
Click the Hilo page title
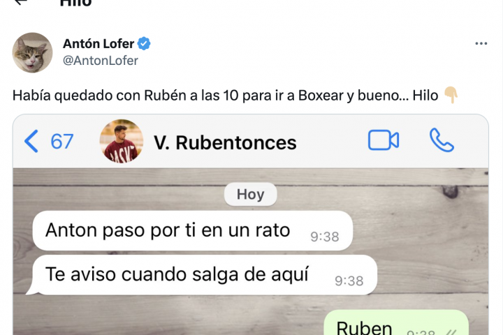click(x=75, y=3)
